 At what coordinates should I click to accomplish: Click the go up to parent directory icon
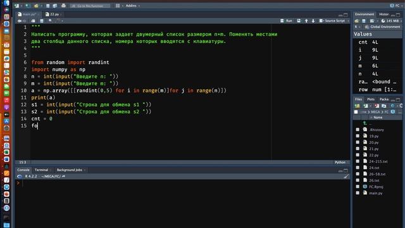tap(364, 123)
